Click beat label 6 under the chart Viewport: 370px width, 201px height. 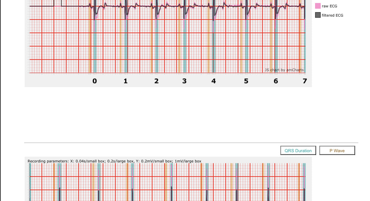coord(276,81)
